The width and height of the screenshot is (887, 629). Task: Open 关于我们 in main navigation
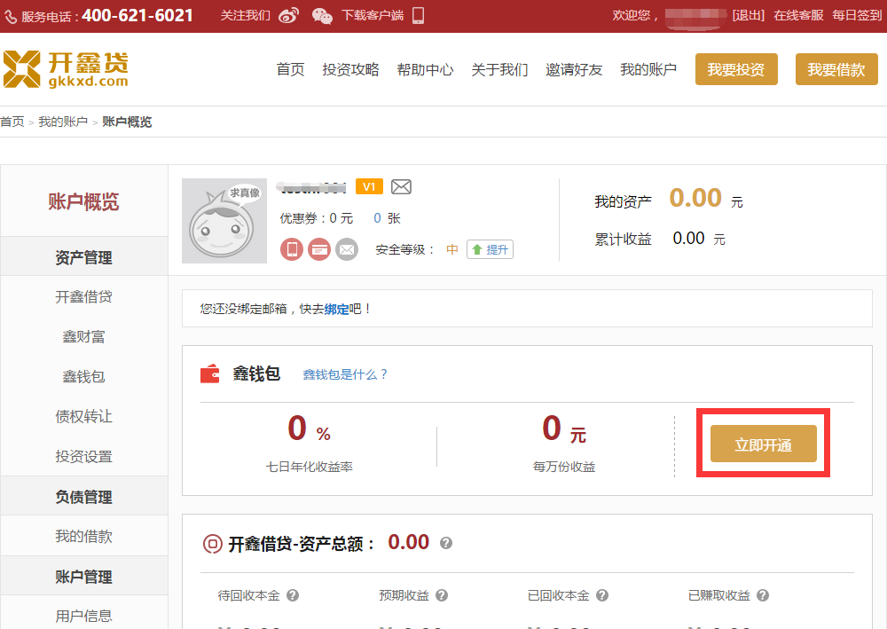(499, 69)
